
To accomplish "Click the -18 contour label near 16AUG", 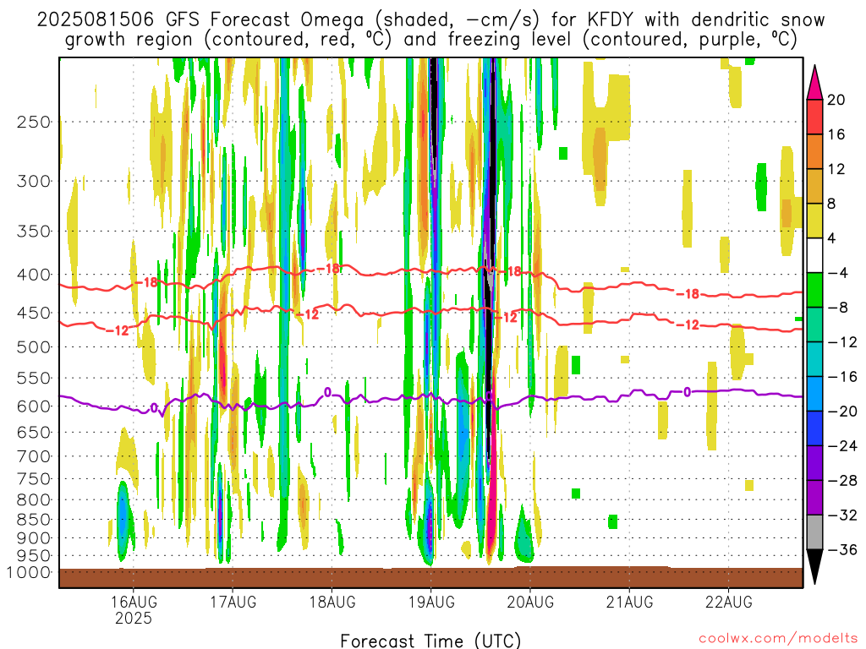I will pyautogui.click(x=146, y=282).
